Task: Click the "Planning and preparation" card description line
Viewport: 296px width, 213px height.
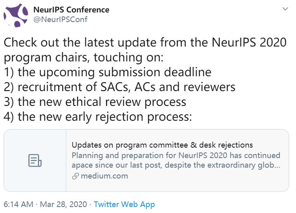Action: click(175, 155)
